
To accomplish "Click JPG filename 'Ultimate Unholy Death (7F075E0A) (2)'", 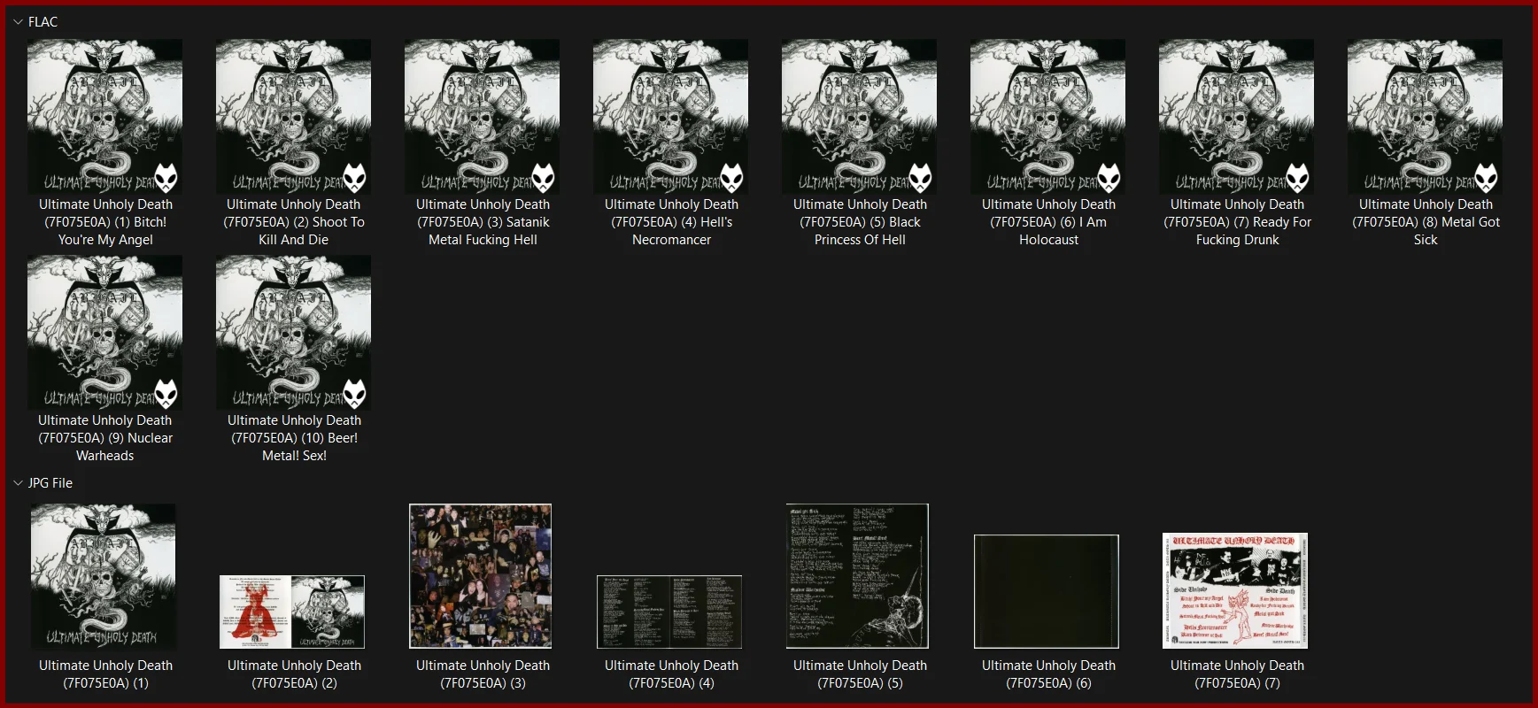I will coord(294,674).
